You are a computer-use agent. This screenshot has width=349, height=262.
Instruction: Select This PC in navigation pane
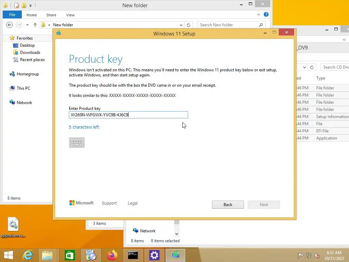20,88
